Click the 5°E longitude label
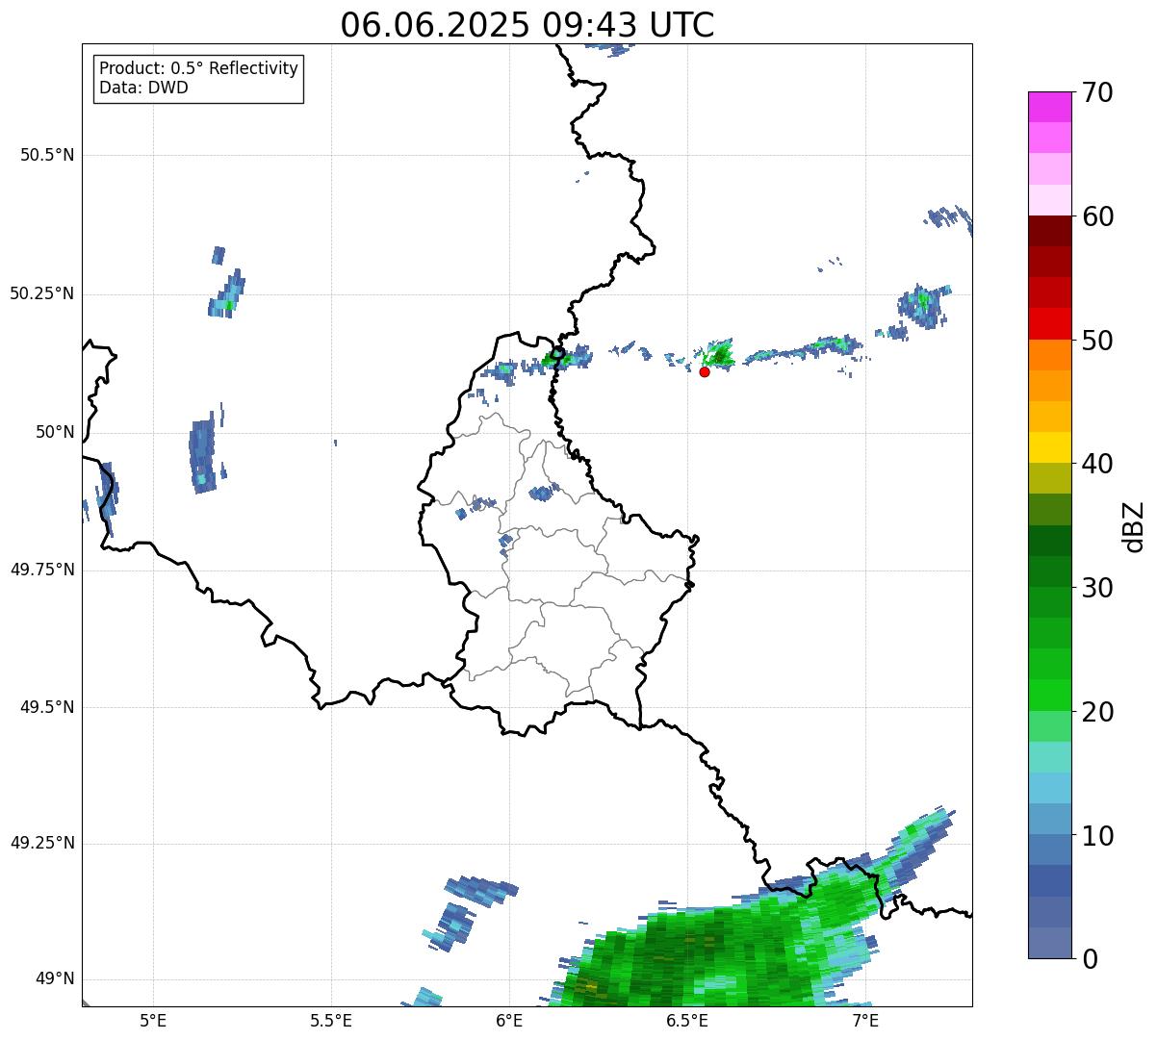 click(153, 1020)
